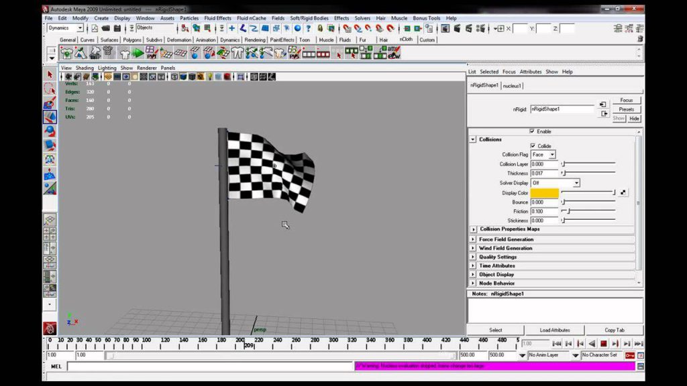The height and width of the screenshot is (386, 687).
Task: Expand Quality Settings section
Action: tap(473, 257)
